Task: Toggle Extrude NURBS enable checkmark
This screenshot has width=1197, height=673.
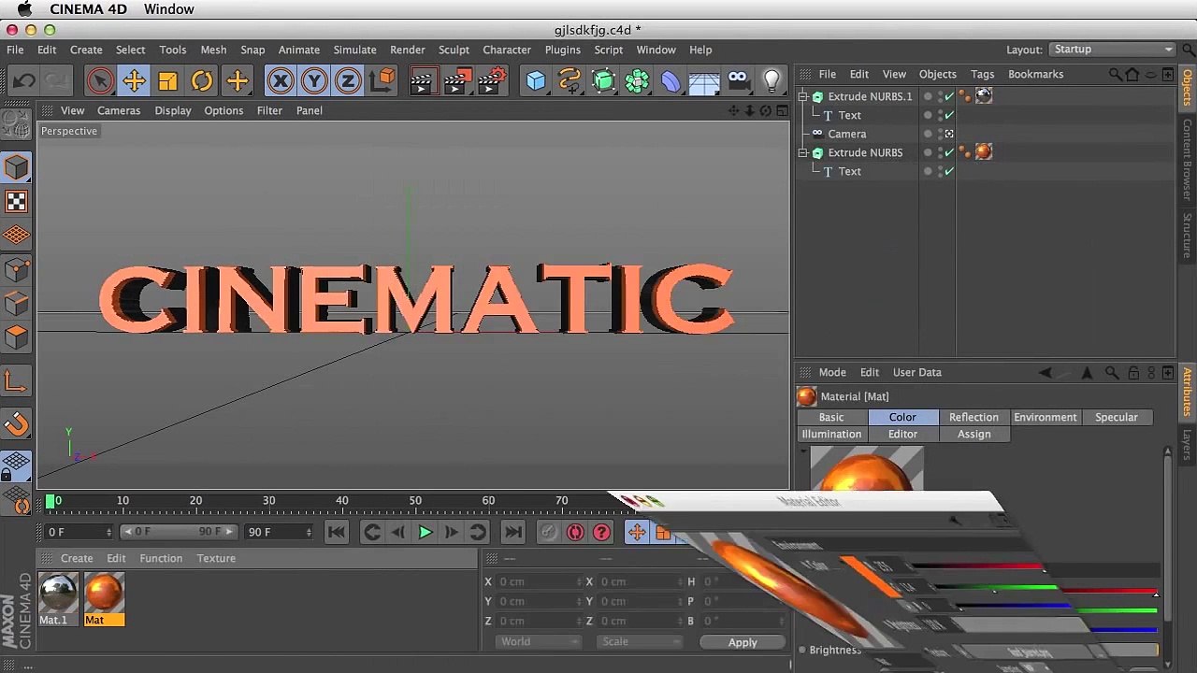Action: click(949, 152)
